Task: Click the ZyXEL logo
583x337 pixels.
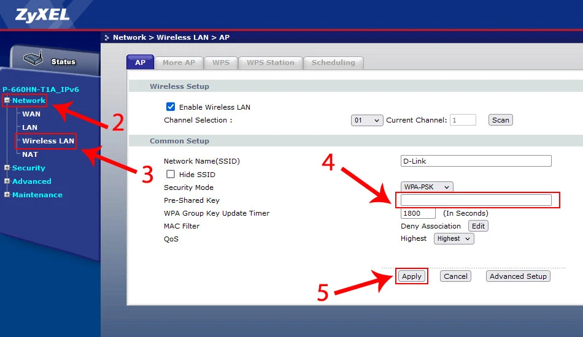Action: [42, 15]
